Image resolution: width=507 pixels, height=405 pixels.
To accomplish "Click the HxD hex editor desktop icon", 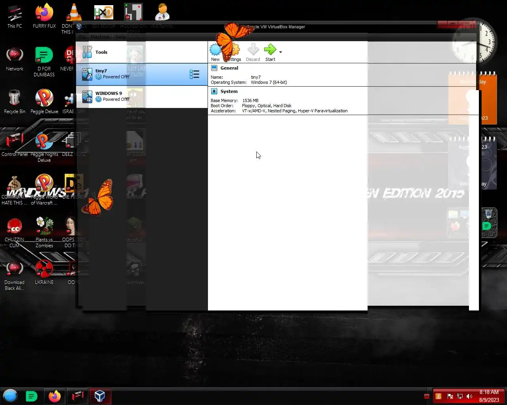I will [x=103, y=13].
